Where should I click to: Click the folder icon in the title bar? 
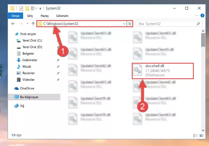(x=12, y=8)
